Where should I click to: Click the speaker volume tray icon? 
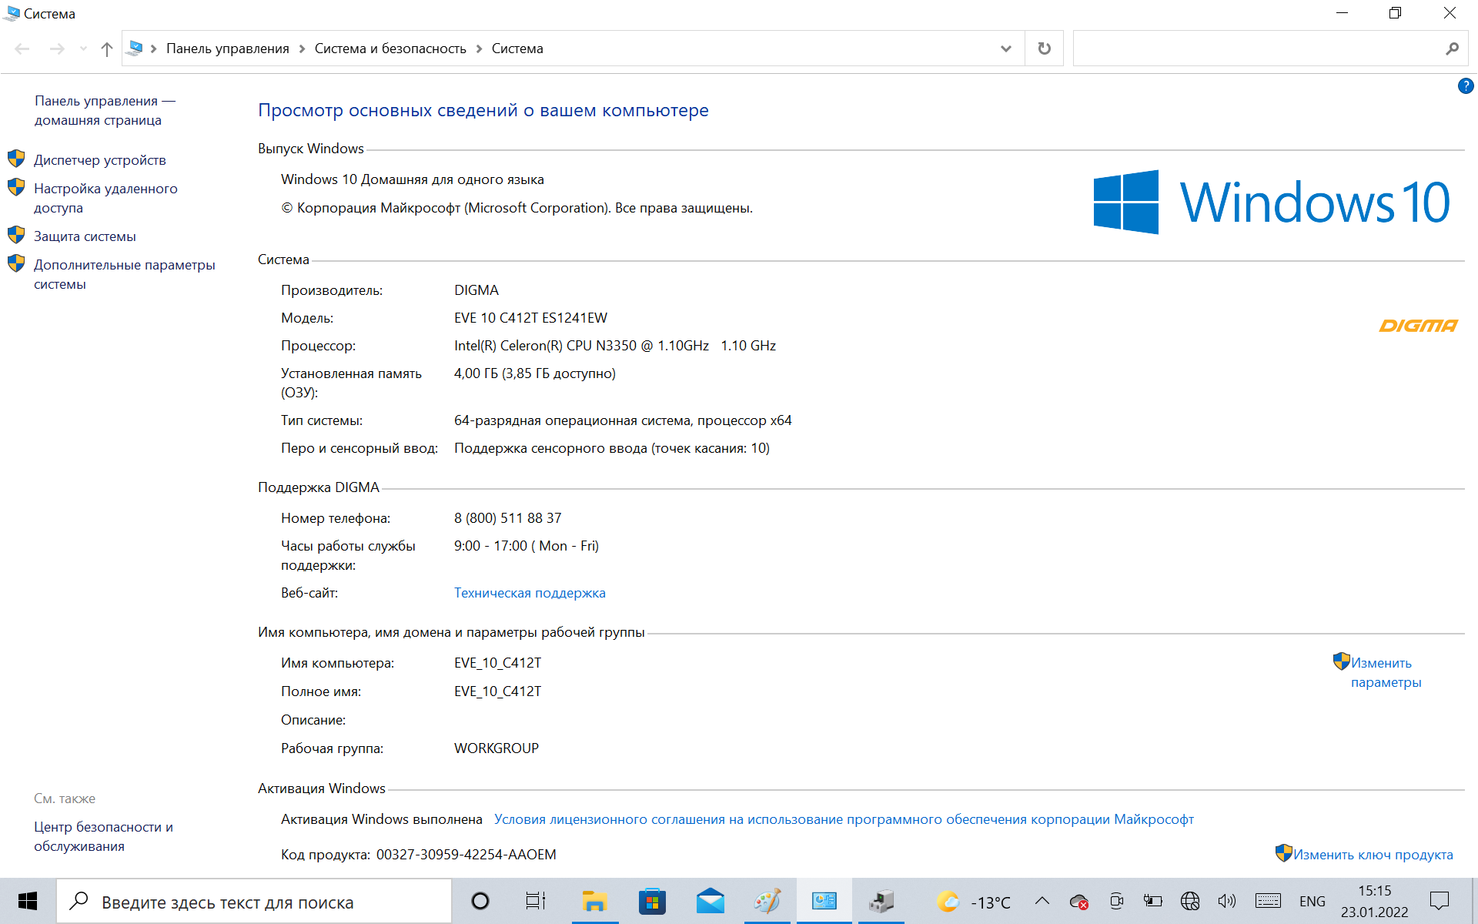click(1226, 901)
